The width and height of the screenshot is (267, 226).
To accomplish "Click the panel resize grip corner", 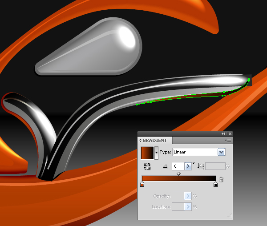I will [230, 215].
